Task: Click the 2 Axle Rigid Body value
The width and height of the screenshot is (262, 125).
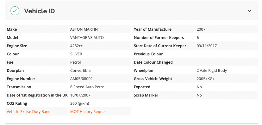Action: [x=212, y=70]
